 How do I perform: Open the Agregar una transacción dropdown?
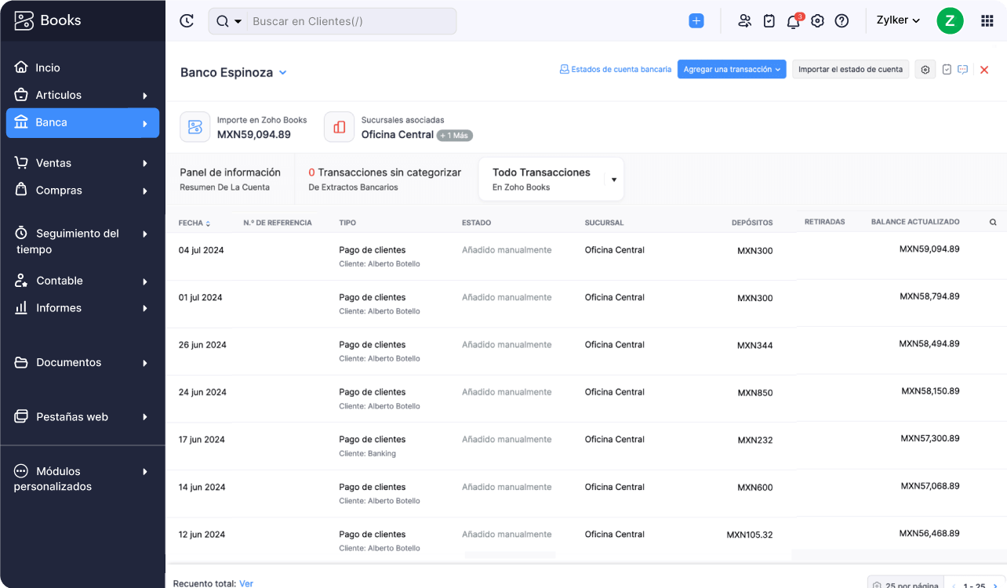732,70
